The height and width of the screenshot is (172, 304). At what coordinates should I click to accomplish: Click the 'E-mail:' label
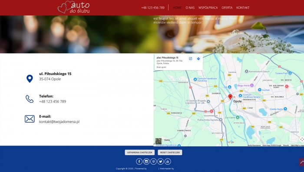45,117
